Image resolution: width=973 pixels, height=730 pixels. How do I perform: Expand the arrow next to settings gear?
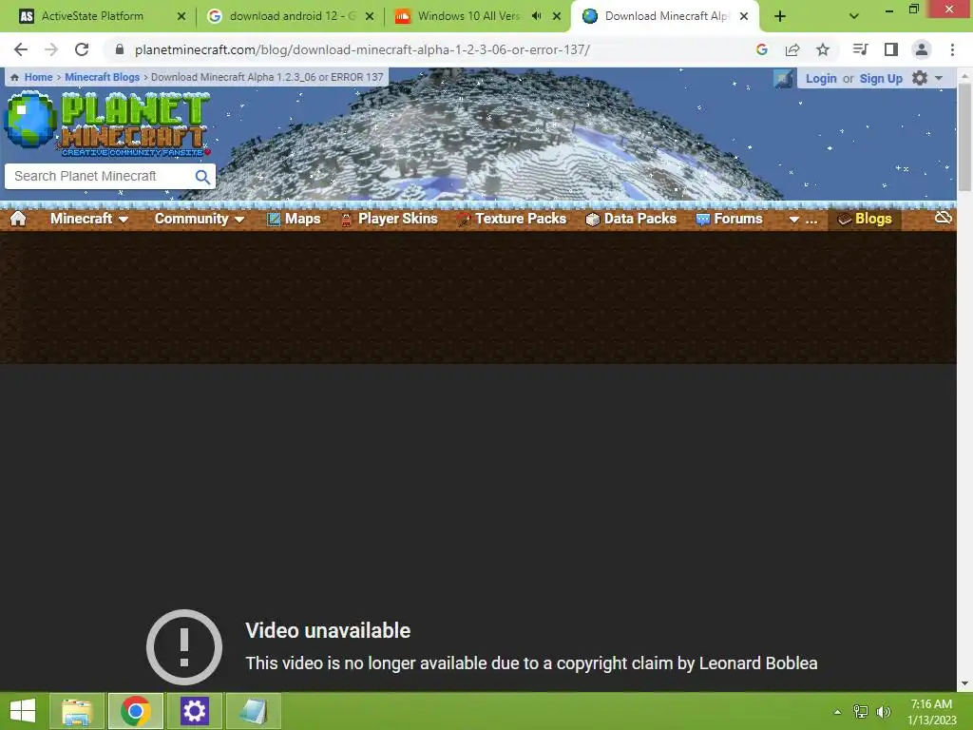(x=939, y=78)
